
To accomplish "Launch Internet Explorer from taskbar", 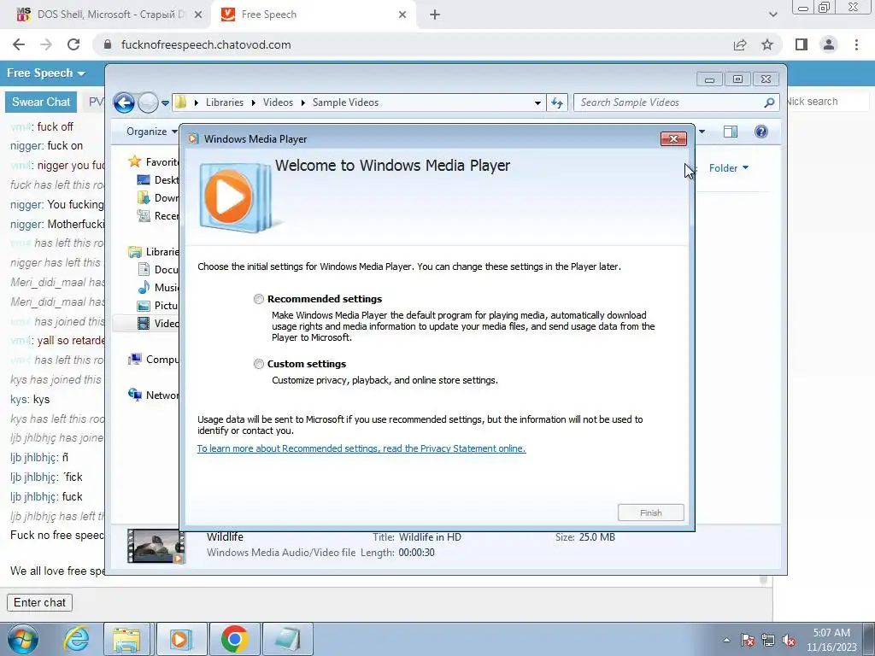I will [76, 639].
